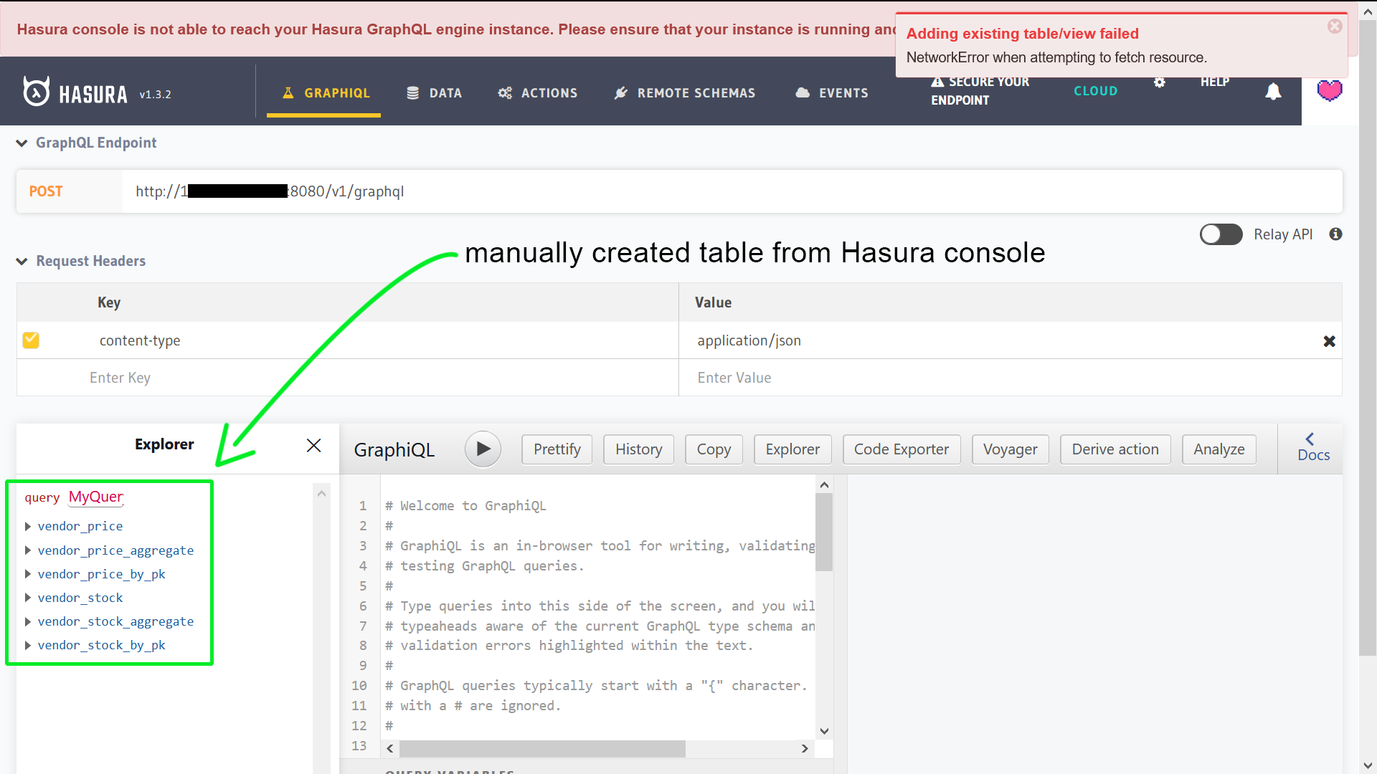The height and width of the screenshot is (774, 1377).
Task: Open notifications via the bell icon
Action: coord(1274,92)
